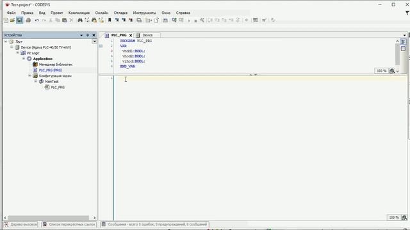The height and width of the screenshot is (230, 410).
Task: Close the Устройства panel
Action: pyautogui.click(x=94, y=35)
